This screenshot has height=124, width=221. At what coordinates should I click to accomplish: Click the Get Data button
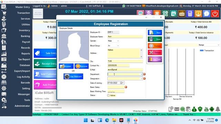(155, 59)
